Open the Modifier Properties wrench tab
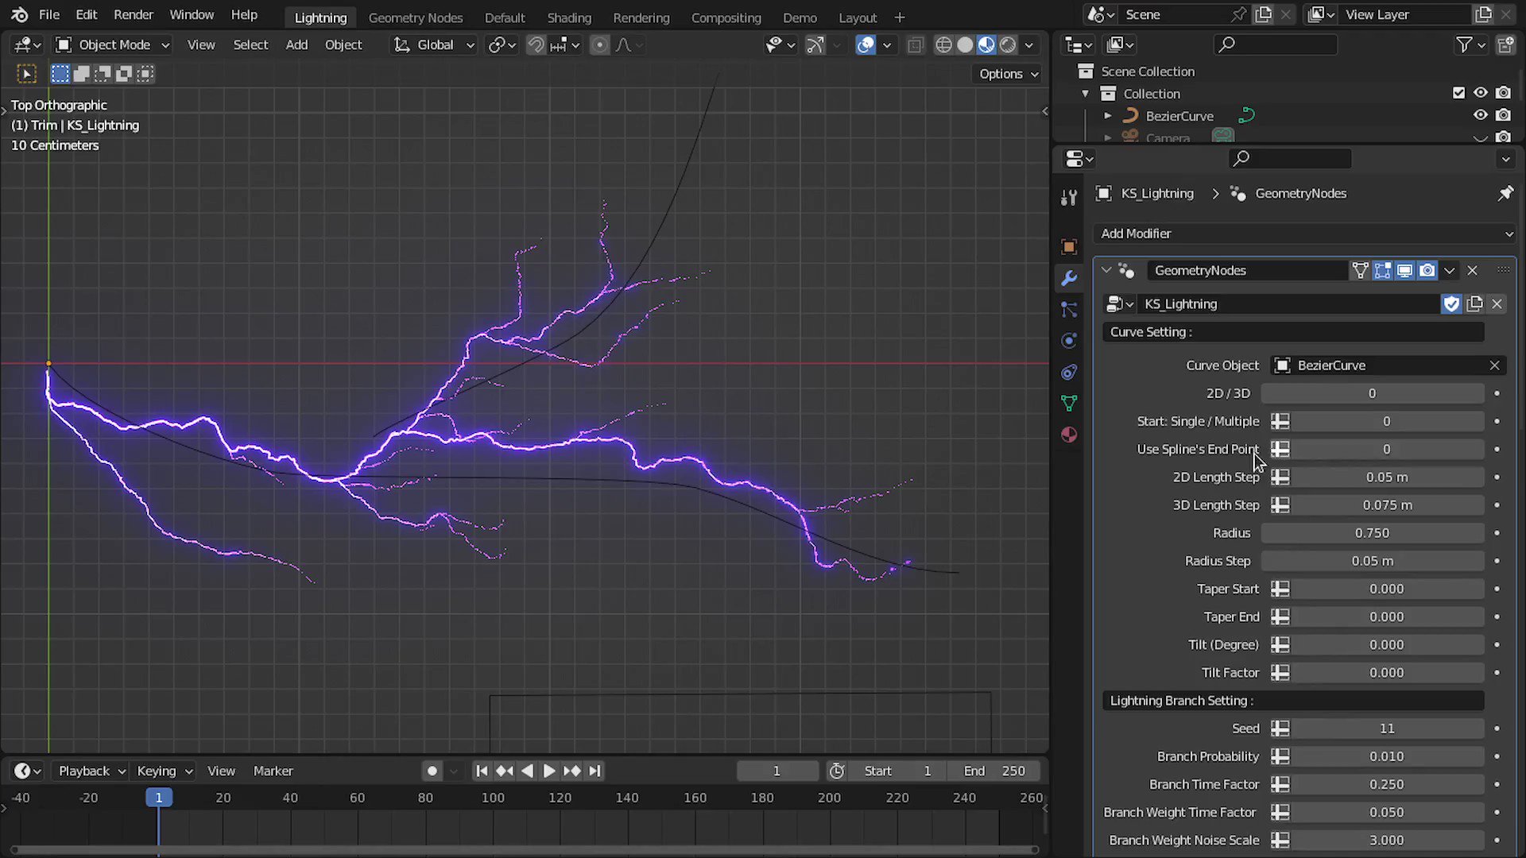Viewport: 1526px width, 858px height. coord(1069,279)
